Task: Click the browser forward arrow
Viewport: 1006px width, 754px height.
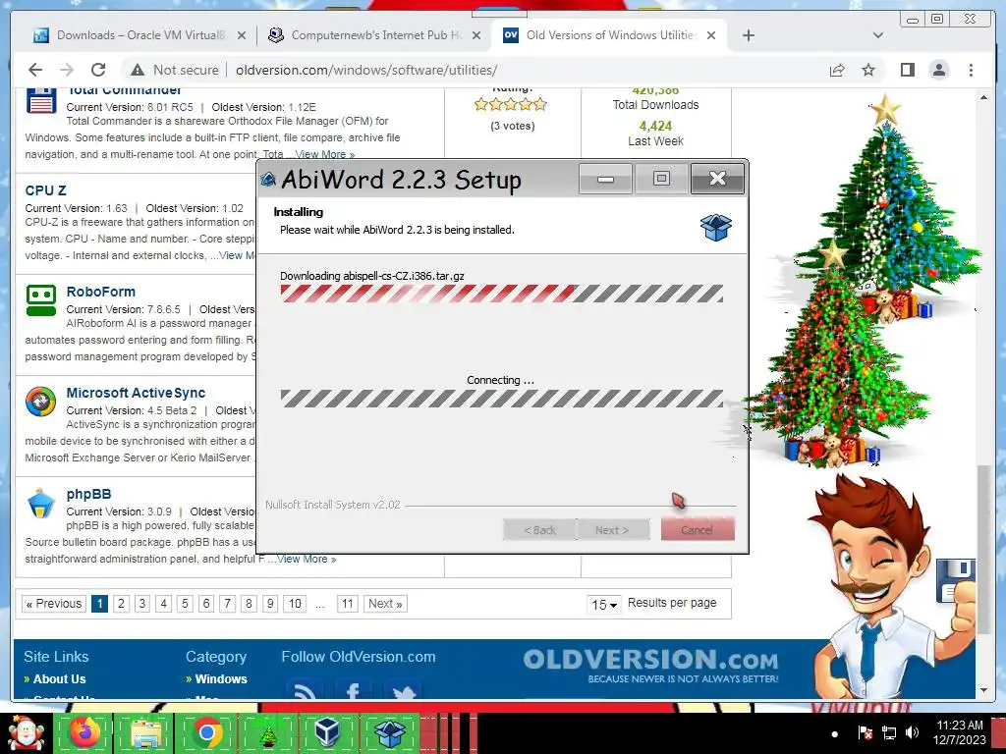Action: click(x=67, y=70)
